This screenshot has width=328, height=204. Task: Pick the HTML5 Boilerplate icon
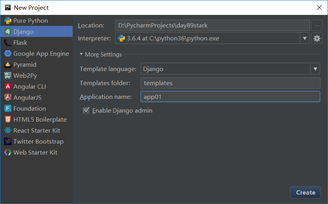(x=8, y=119)
